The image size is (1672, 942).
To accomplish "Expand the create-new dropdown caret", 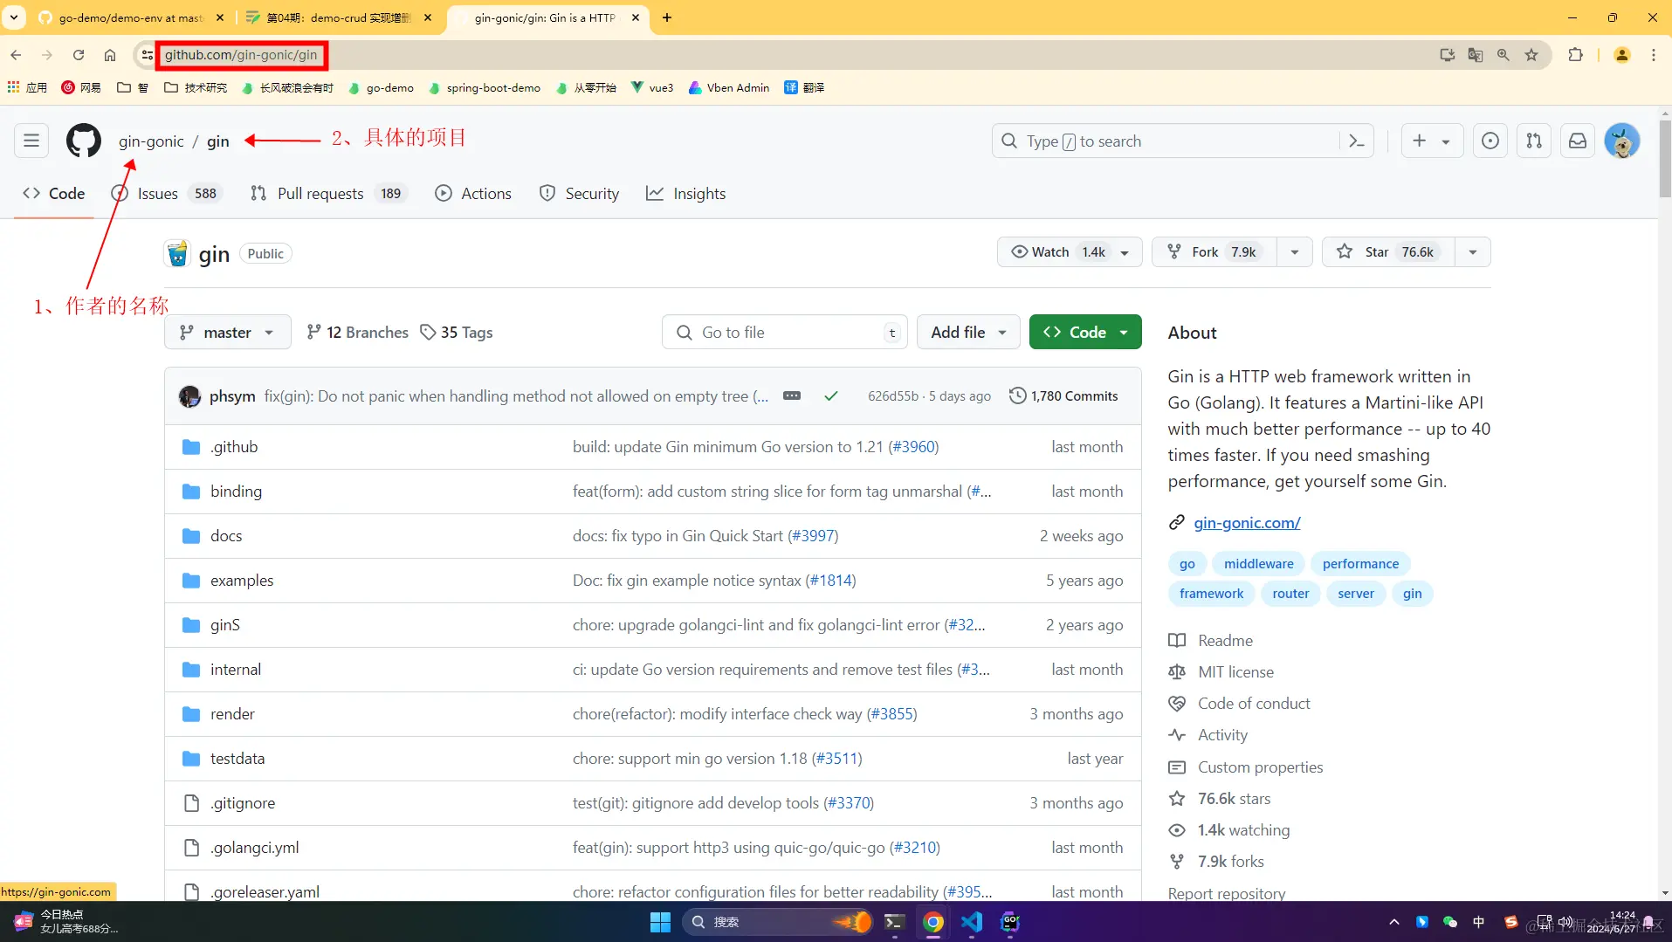I will tap(1446, 141).
